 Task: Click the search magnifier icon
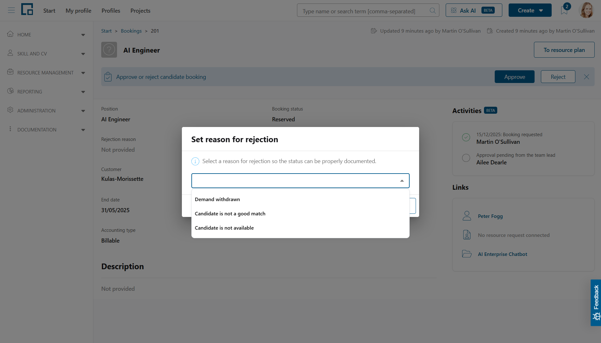(x=432, y=10)
